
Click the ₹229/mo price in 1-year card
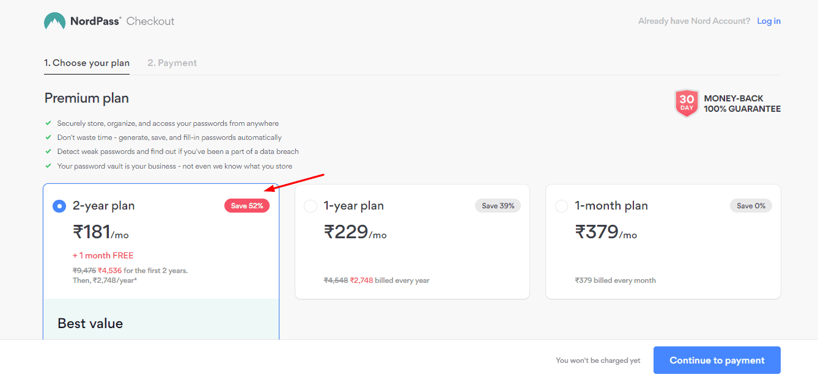point(355,233)
